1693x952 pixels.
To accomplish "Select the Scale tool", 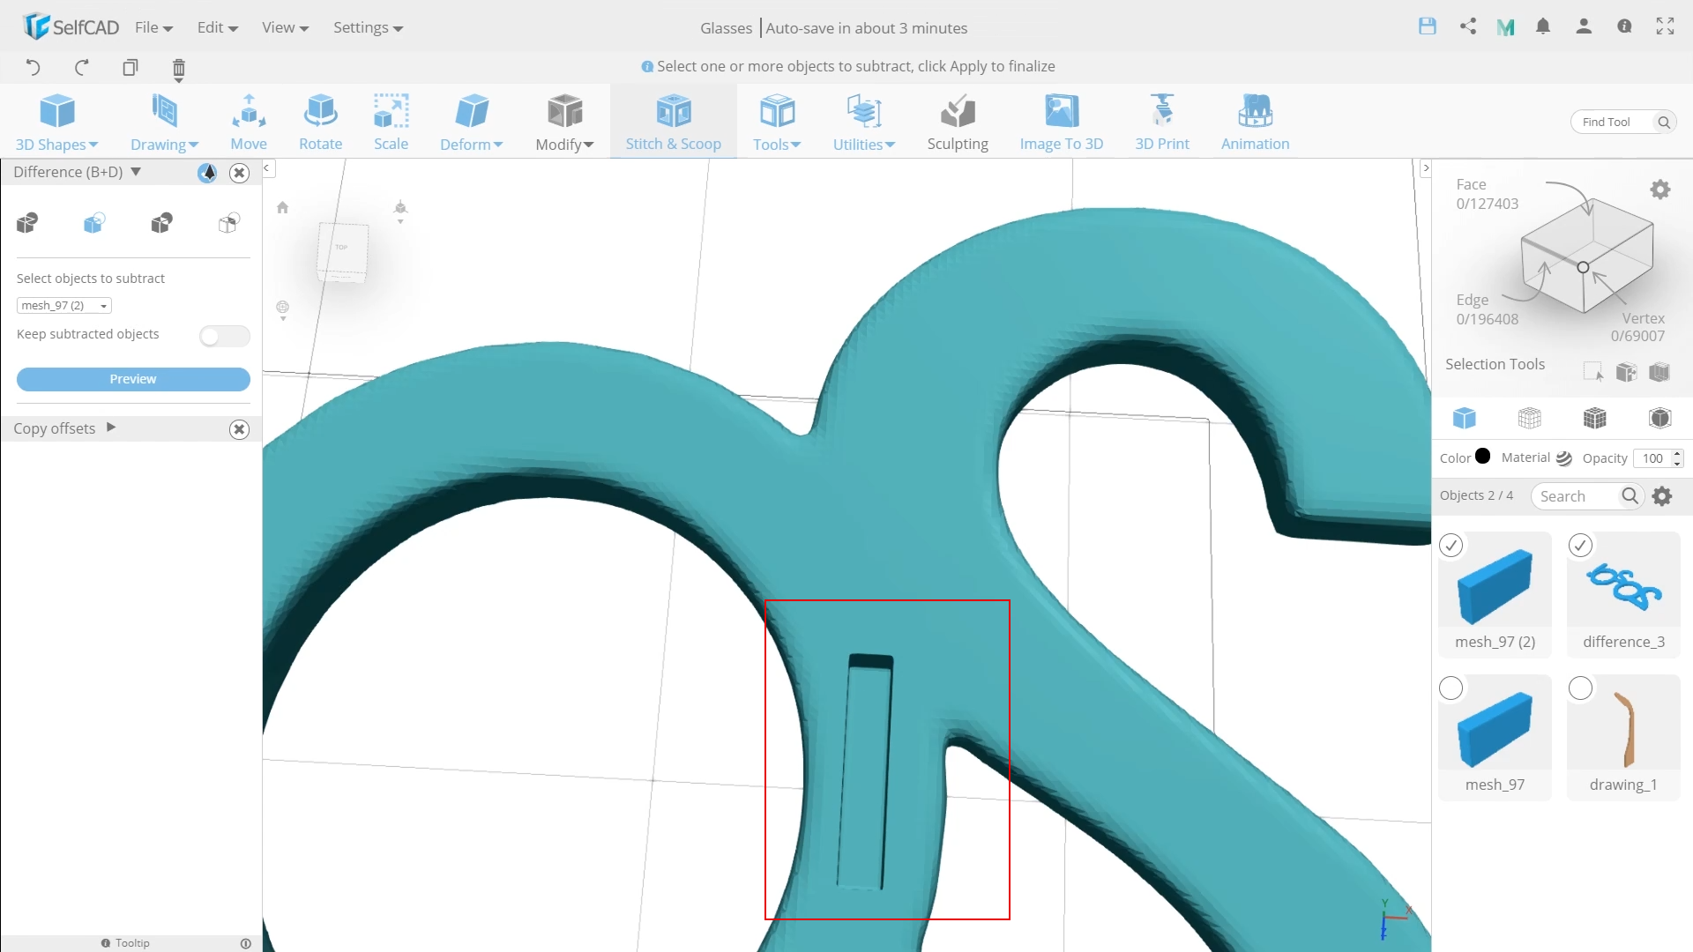I will point(391,123).
